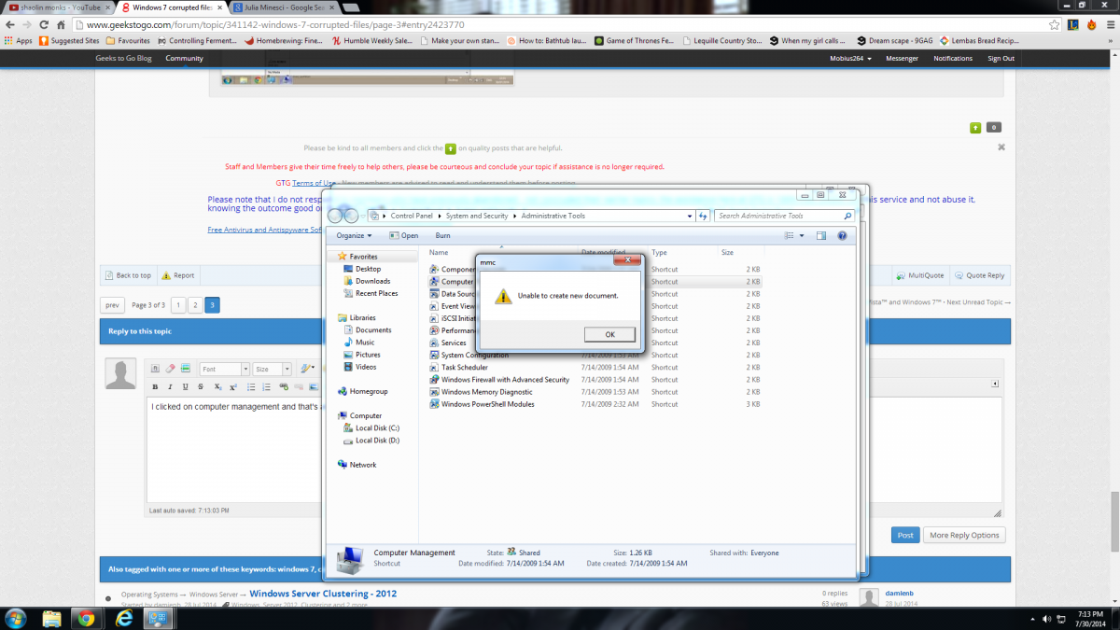
Task: Open the Organize menu in Explorer
Action: point(354,235)
